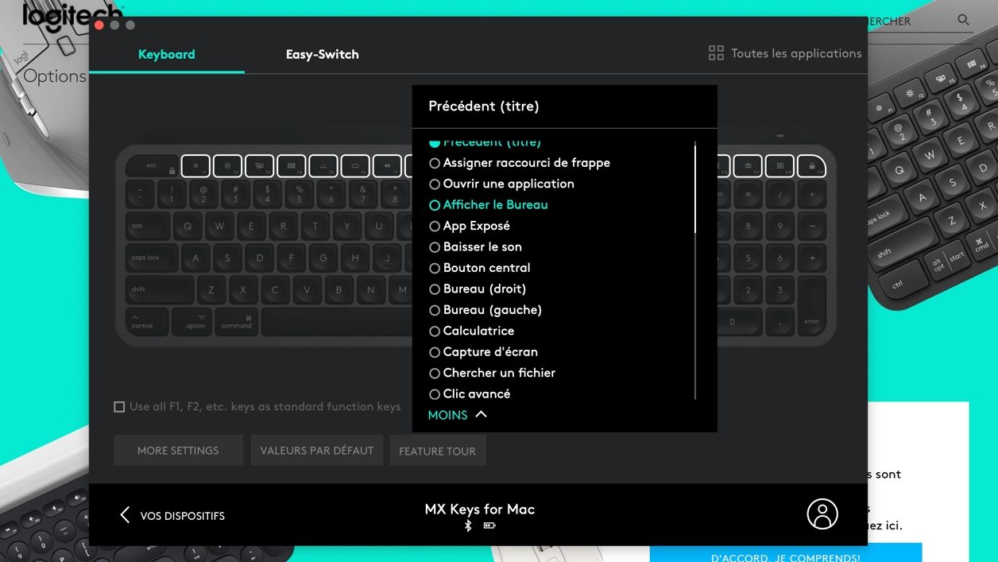
Task: Select the F19 lock key
Action: tap(811, 166)
